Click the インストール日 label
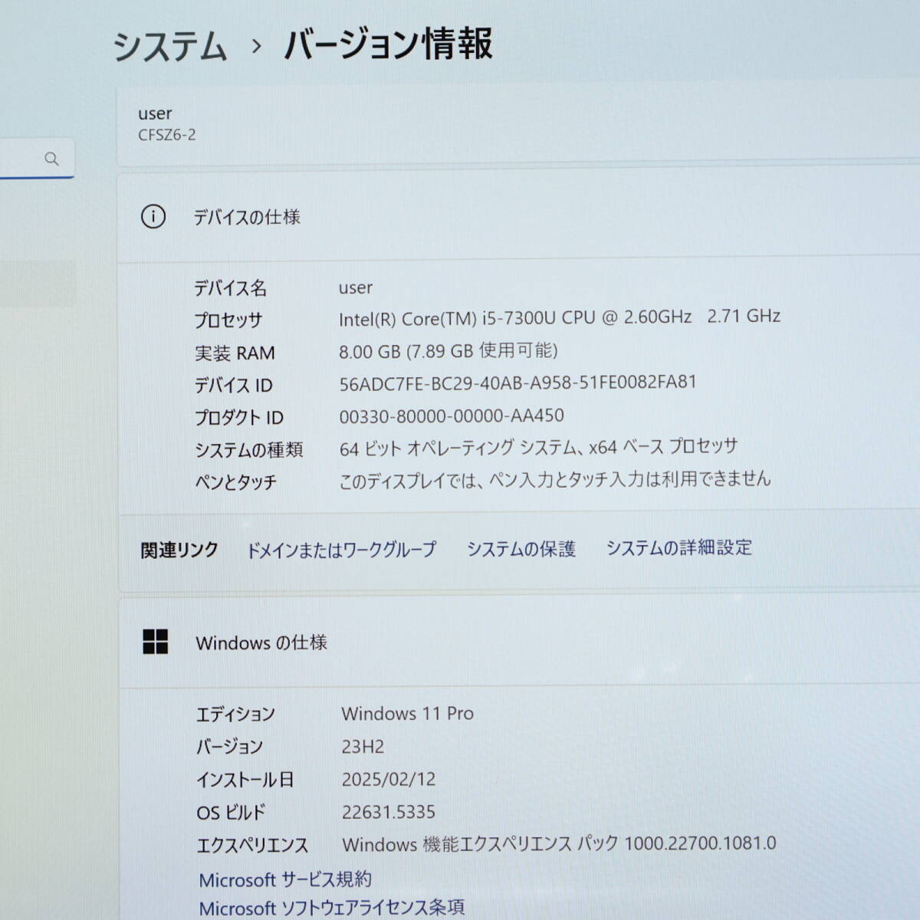The width and height of the screenshot is (920, 920). pyautogui.click(x=245, y=780)
